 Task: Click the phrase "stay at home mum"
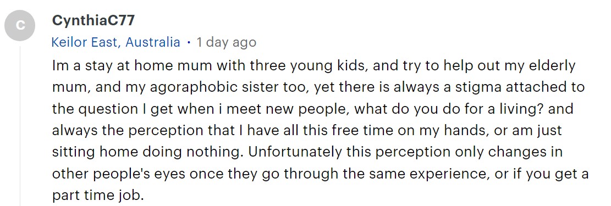tap(141, 66)
